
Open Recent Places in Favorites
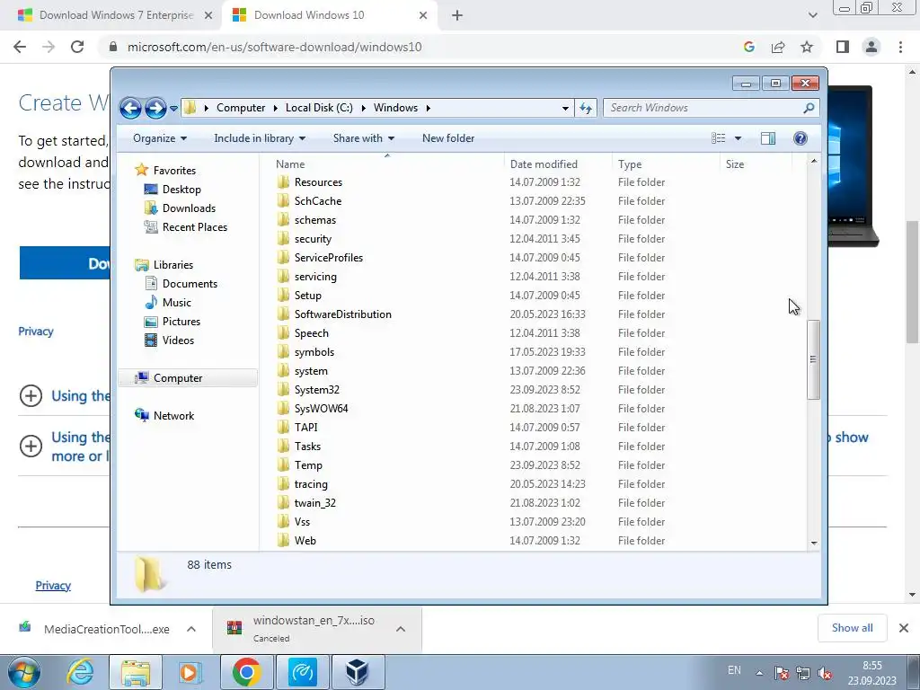[194, 227]
